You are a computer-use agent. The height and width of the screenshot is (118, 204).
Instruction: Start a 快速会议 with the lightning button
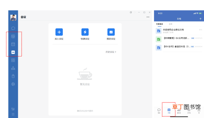tap(85, 32)
